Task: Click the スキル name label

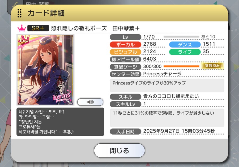Action: click(x=125, y=97)
